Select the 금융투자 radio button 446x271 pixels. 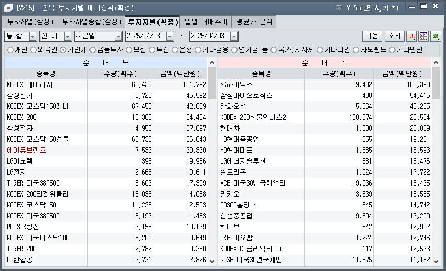click(x=93, y=50)
